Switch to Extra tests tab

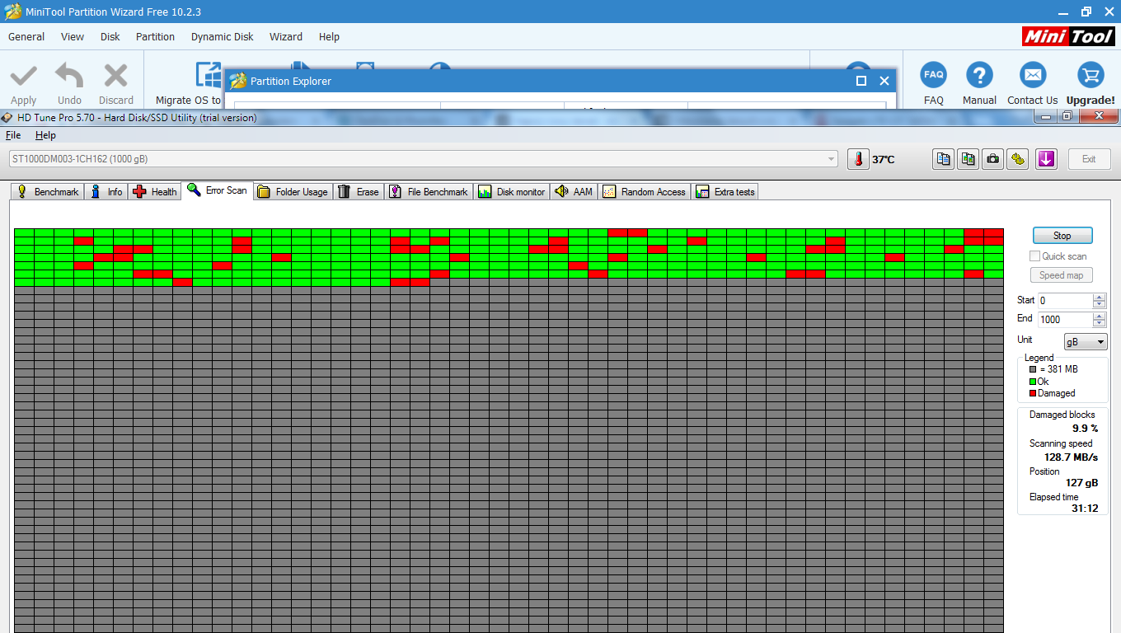(725, 191)
